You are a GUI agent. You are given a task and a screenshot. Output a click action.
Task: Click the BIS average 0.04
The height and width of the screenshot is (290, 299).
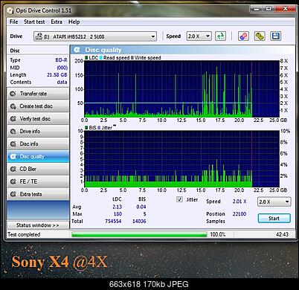tap(141, 207)
